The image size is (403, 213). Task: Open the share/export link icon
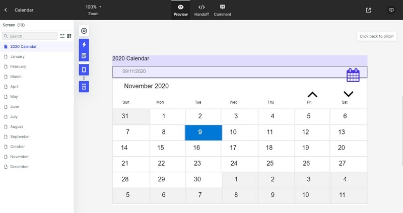[x=368, y=10]
